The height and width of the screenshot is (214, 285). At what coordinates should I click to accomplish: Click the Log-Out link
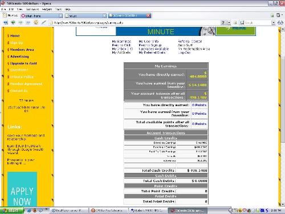tap(184, 53)
